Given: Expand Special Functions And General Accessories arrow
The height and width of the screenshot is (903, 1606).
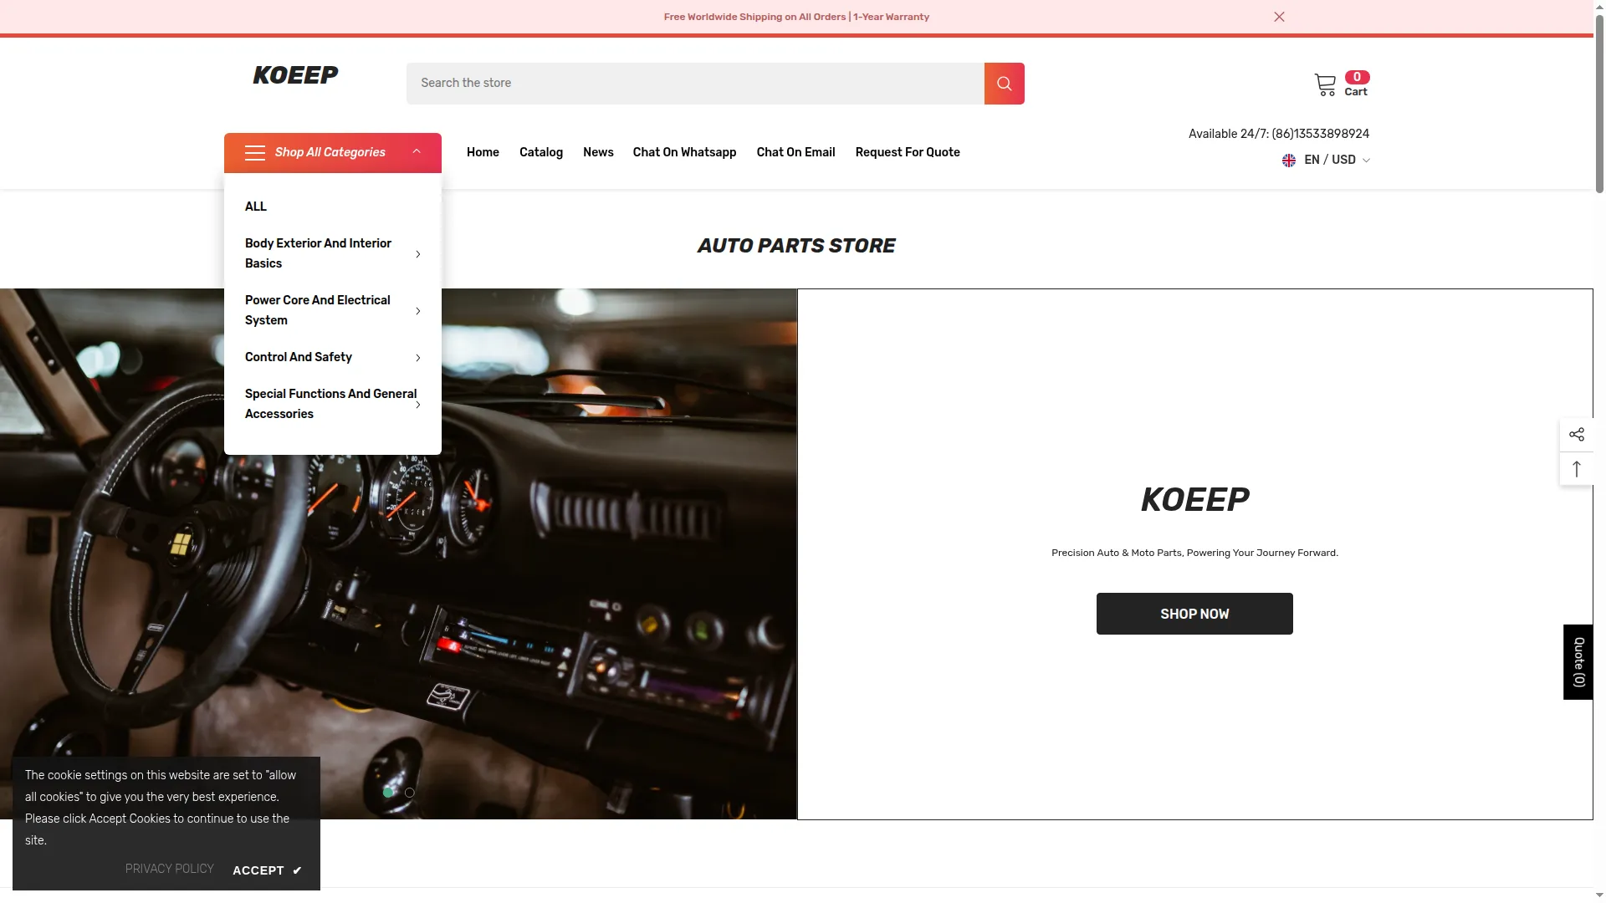Looking at the screenshot, I should click(417, 404).
